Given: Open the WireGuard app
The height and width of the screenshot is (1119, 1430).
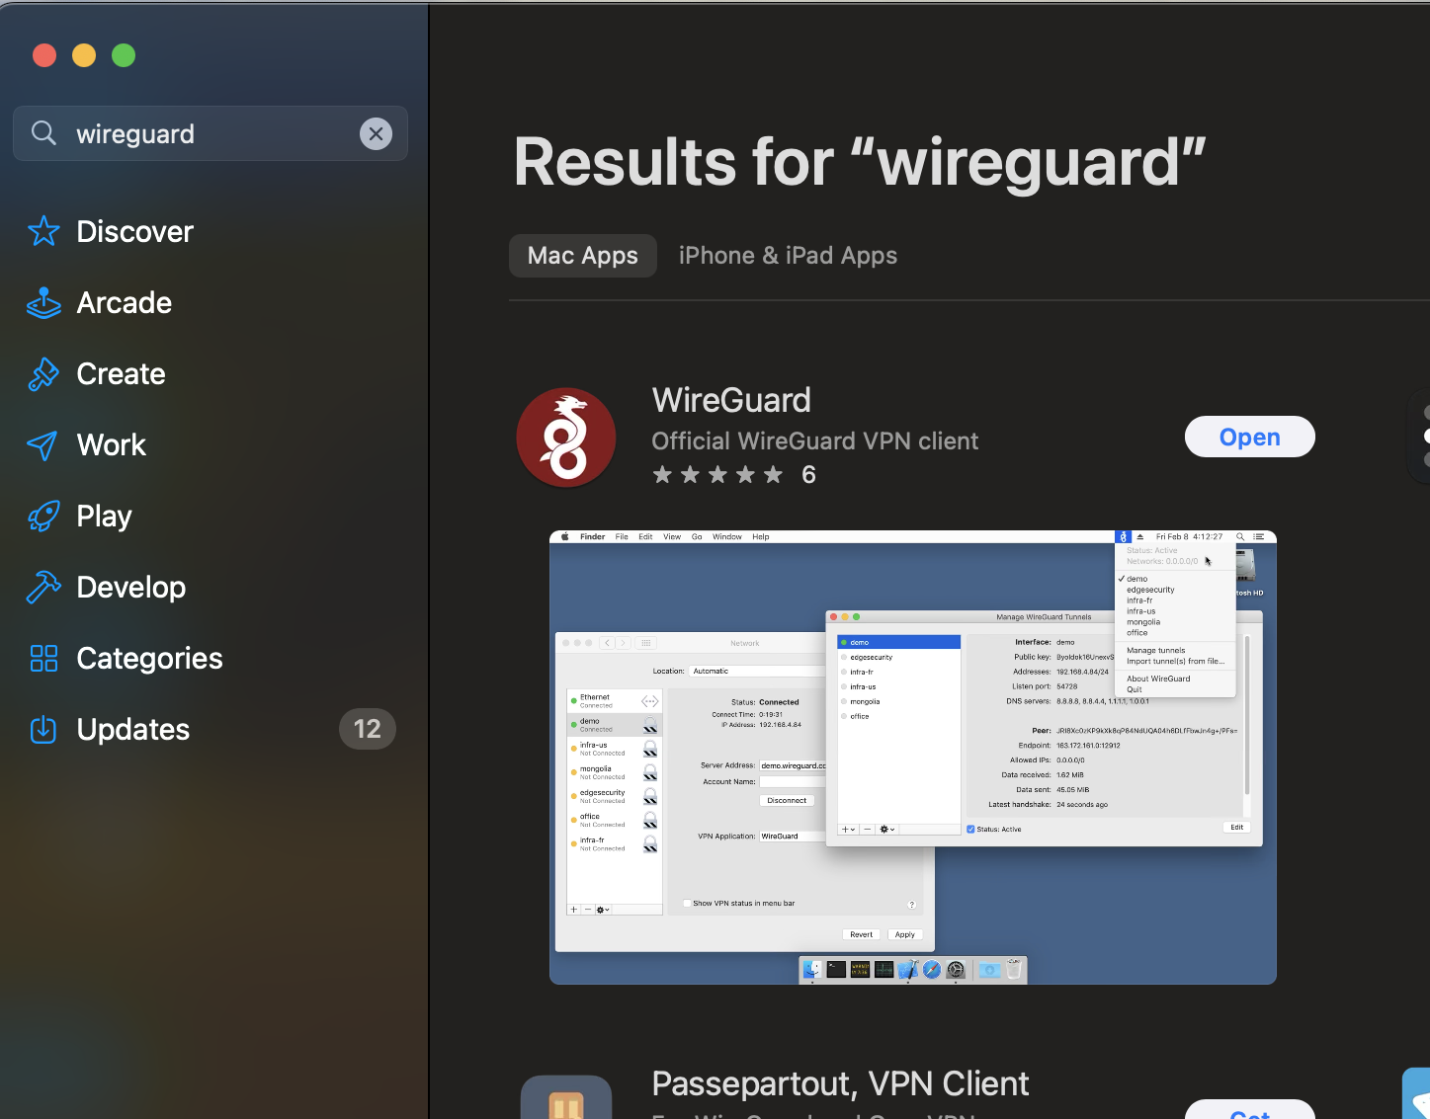Looking at the screenshot, I should coord(1249,437).
